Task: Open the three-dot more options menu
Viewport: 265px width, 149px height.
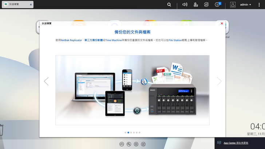Action: click(259, 5)
